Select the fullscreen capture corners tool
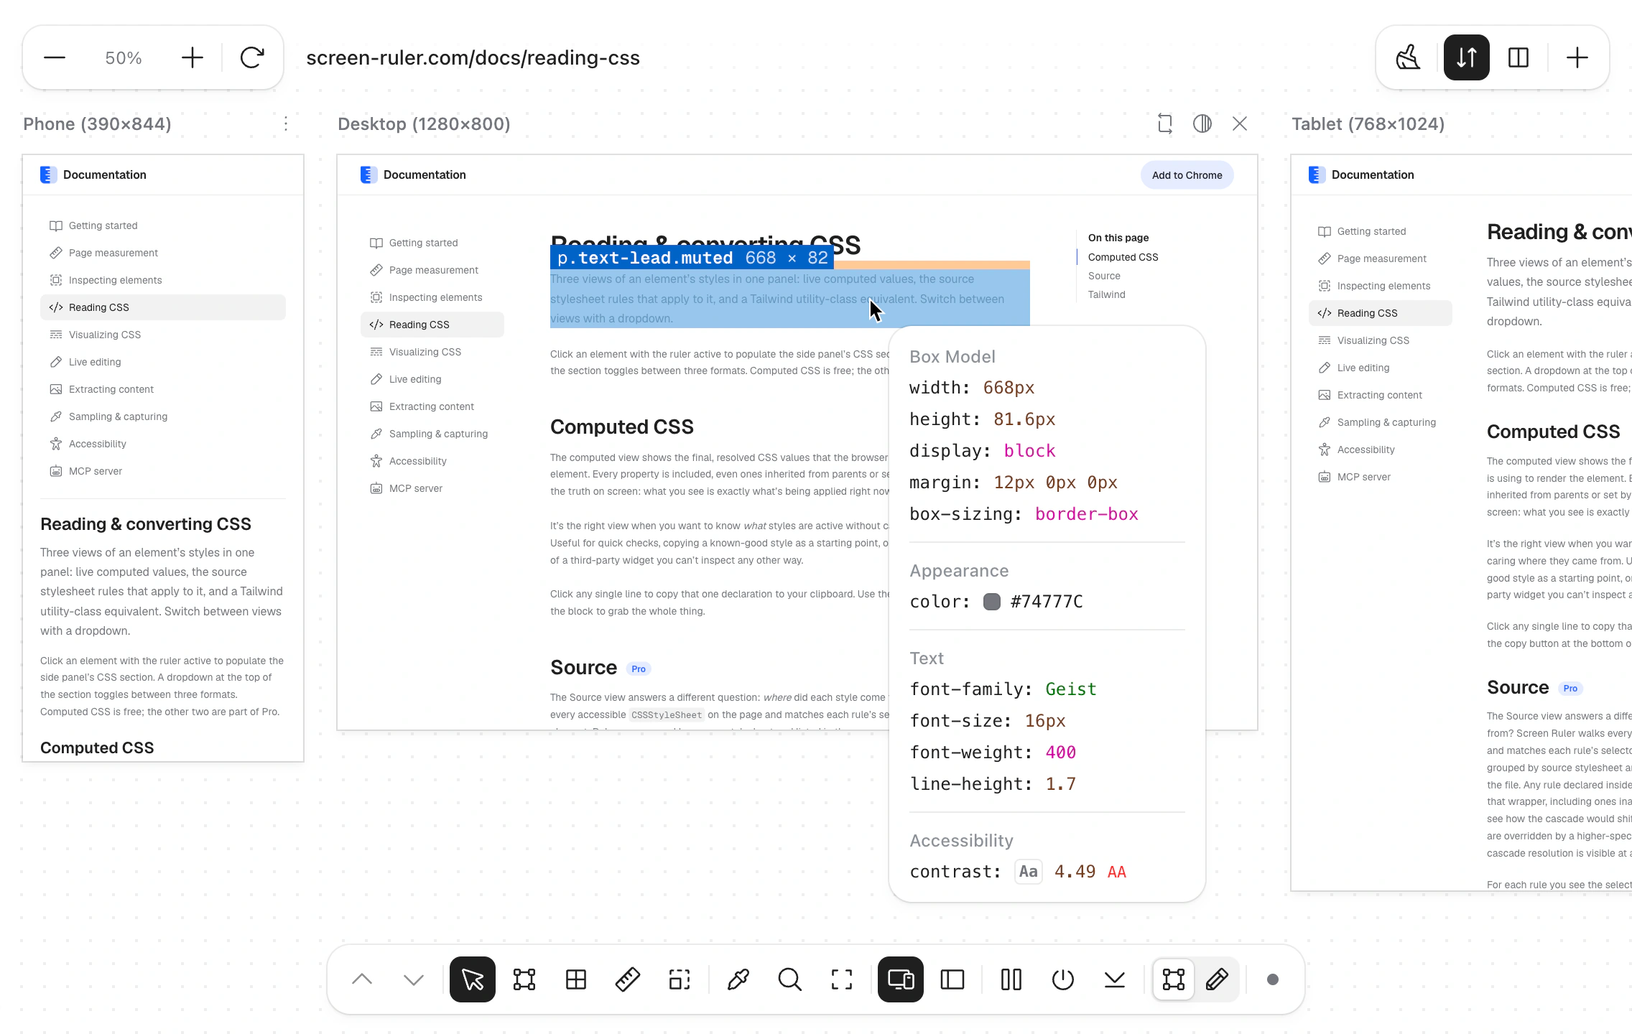Screen dimensions: 1632x1034 842,979
